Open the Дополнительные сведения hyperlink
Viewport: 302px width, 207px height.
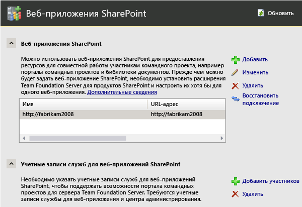[x=122, y=92]
